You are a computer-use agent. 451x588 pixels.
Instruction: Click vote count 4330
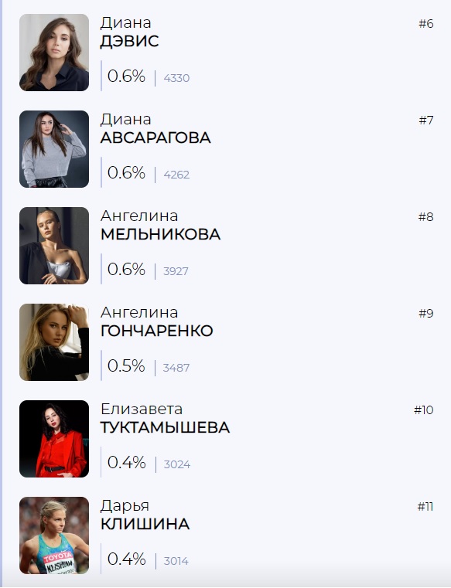pyautogui.click(x=176, y=78)
